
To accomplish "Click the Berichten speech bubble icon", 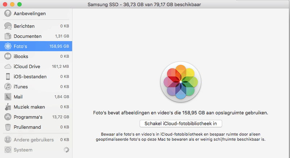I will (8, 26).
